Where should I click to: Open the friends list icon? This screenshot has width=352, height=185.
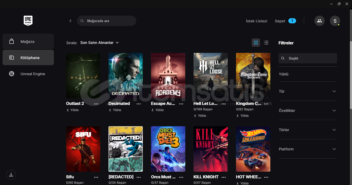(x=320, y=21)
